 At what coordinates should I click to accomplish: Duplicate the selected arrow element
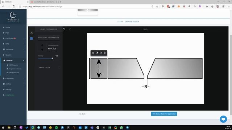(x=101, y=53)
